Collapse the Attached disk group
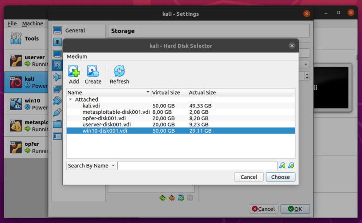The height and width of the screenshot is (223, 362). point(70,99)
